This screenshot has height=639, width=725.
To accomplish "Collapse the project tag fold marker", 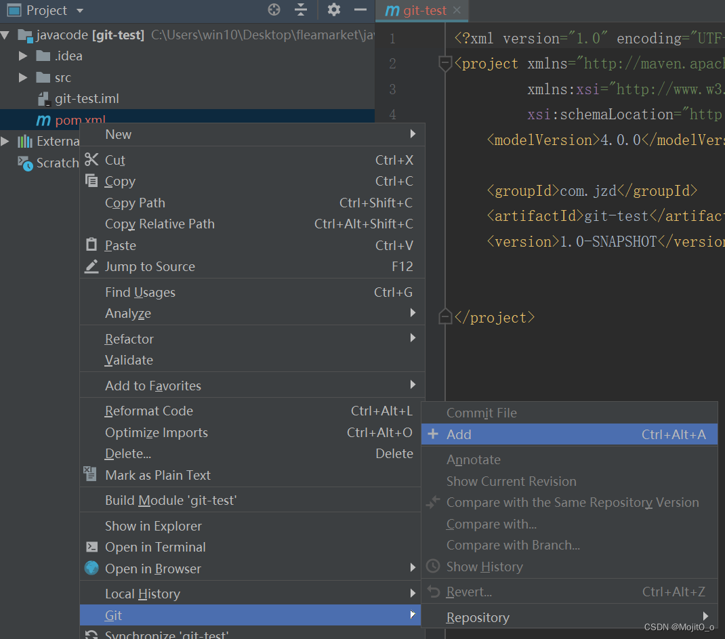I will 444,63.
